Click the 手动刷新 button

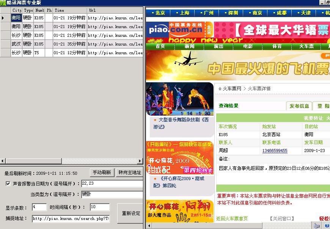(x=102, y=173)
